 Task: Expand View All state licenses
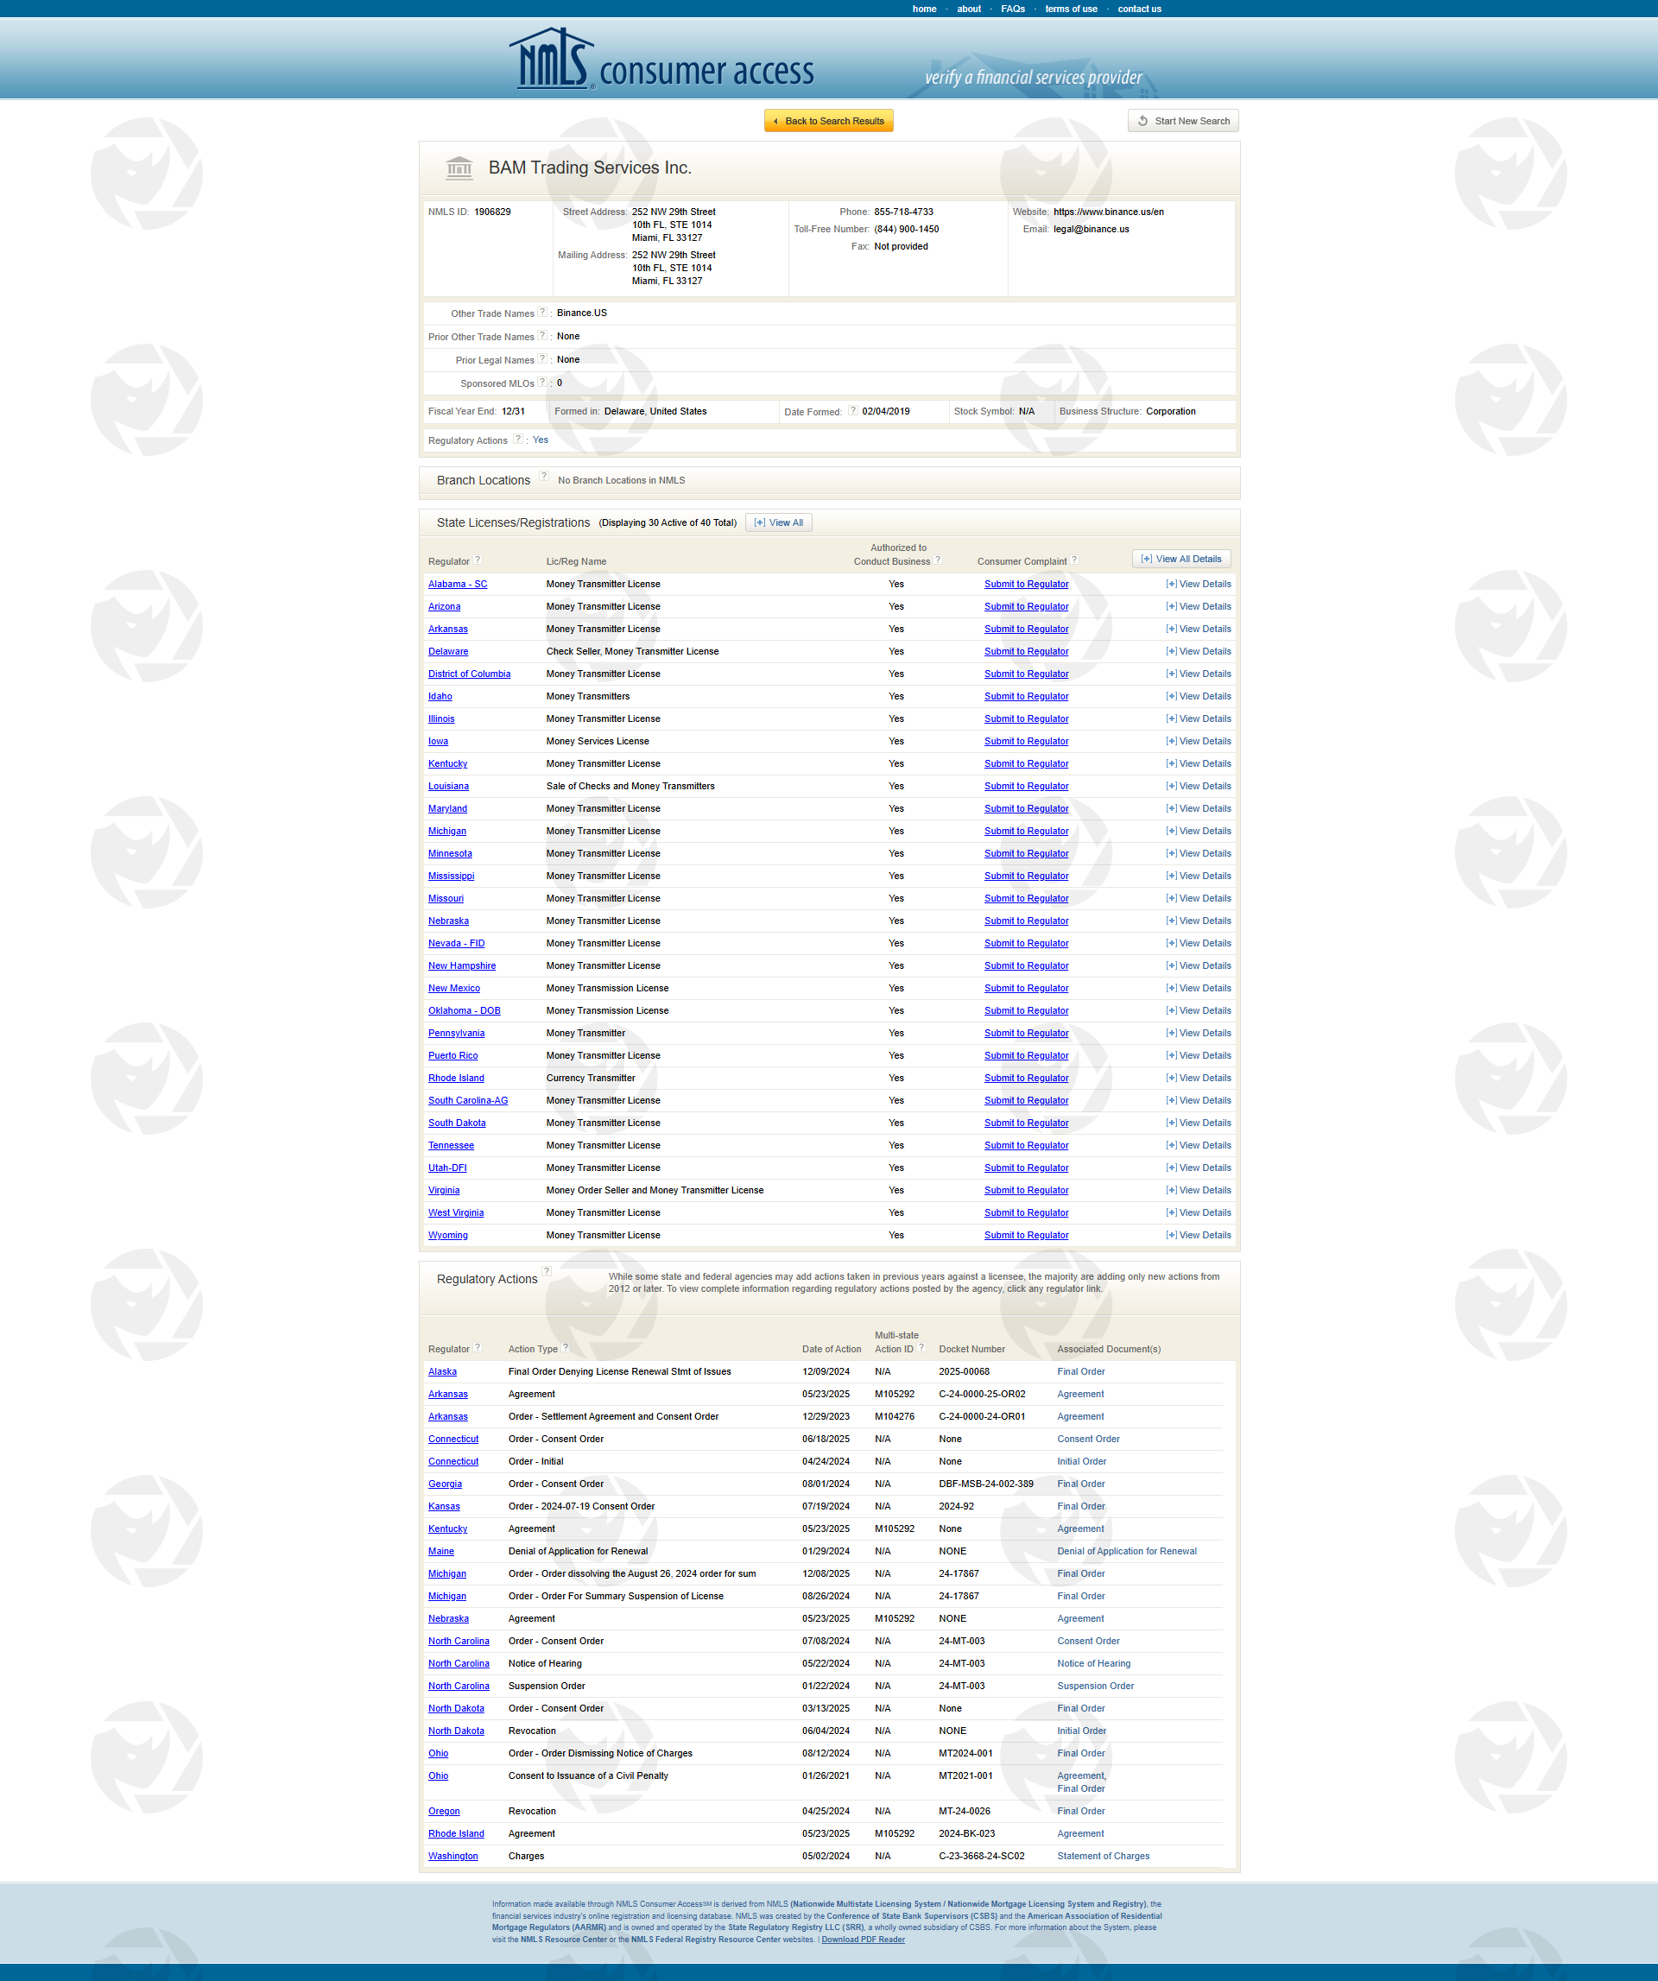[778, 522]
